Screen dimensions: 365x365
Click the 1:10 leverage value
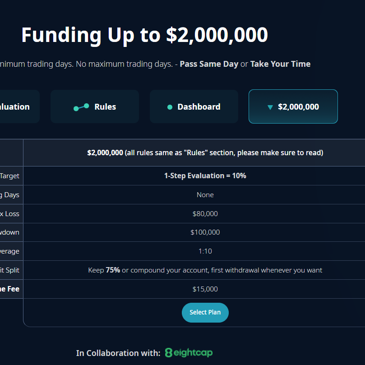[x=205, y=251]
